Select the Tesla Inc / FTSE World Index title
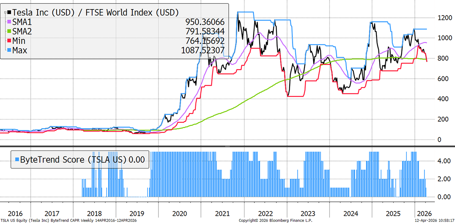The height and width of the screenshot is (223, 455). coord(96,12)
